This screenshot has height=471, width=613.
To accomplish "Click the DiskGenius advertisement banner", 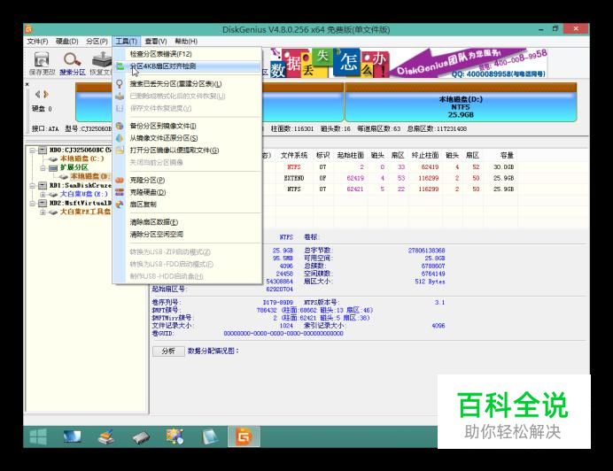I will click(408, 63).
